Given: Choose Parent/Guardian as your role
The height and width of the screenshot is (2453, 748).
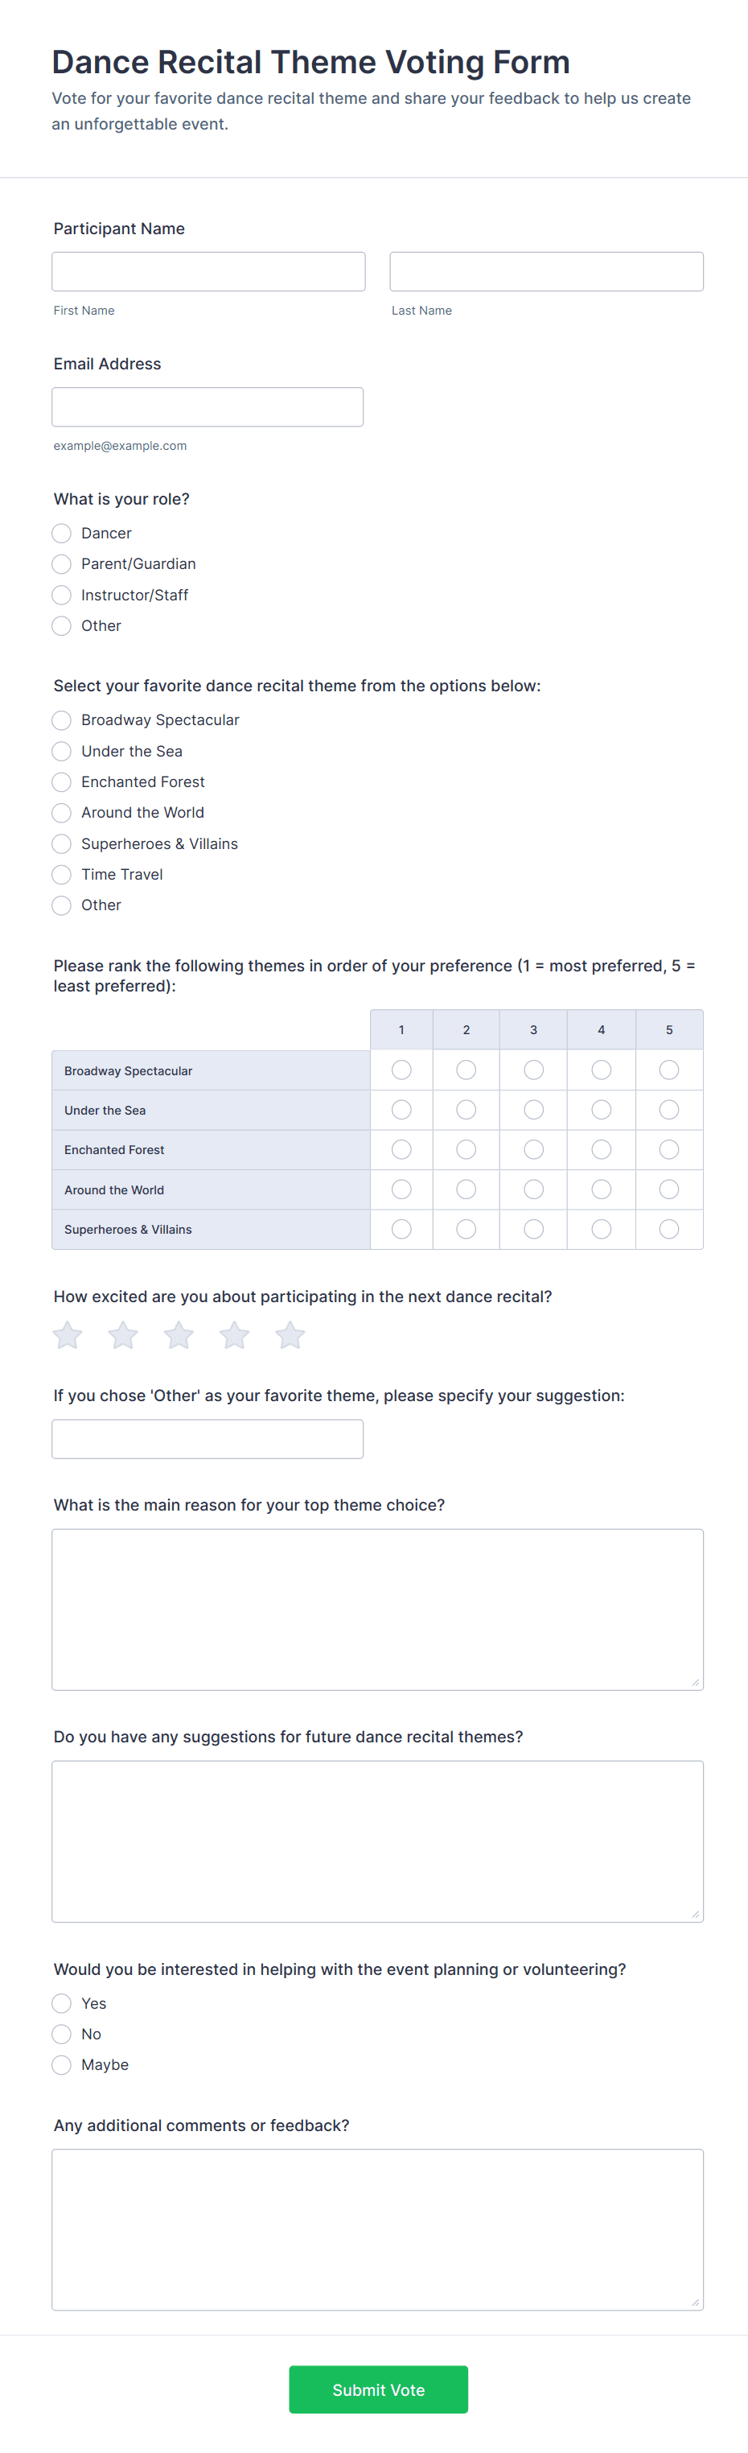Looking at the screenshot, I should coord(62,563).
